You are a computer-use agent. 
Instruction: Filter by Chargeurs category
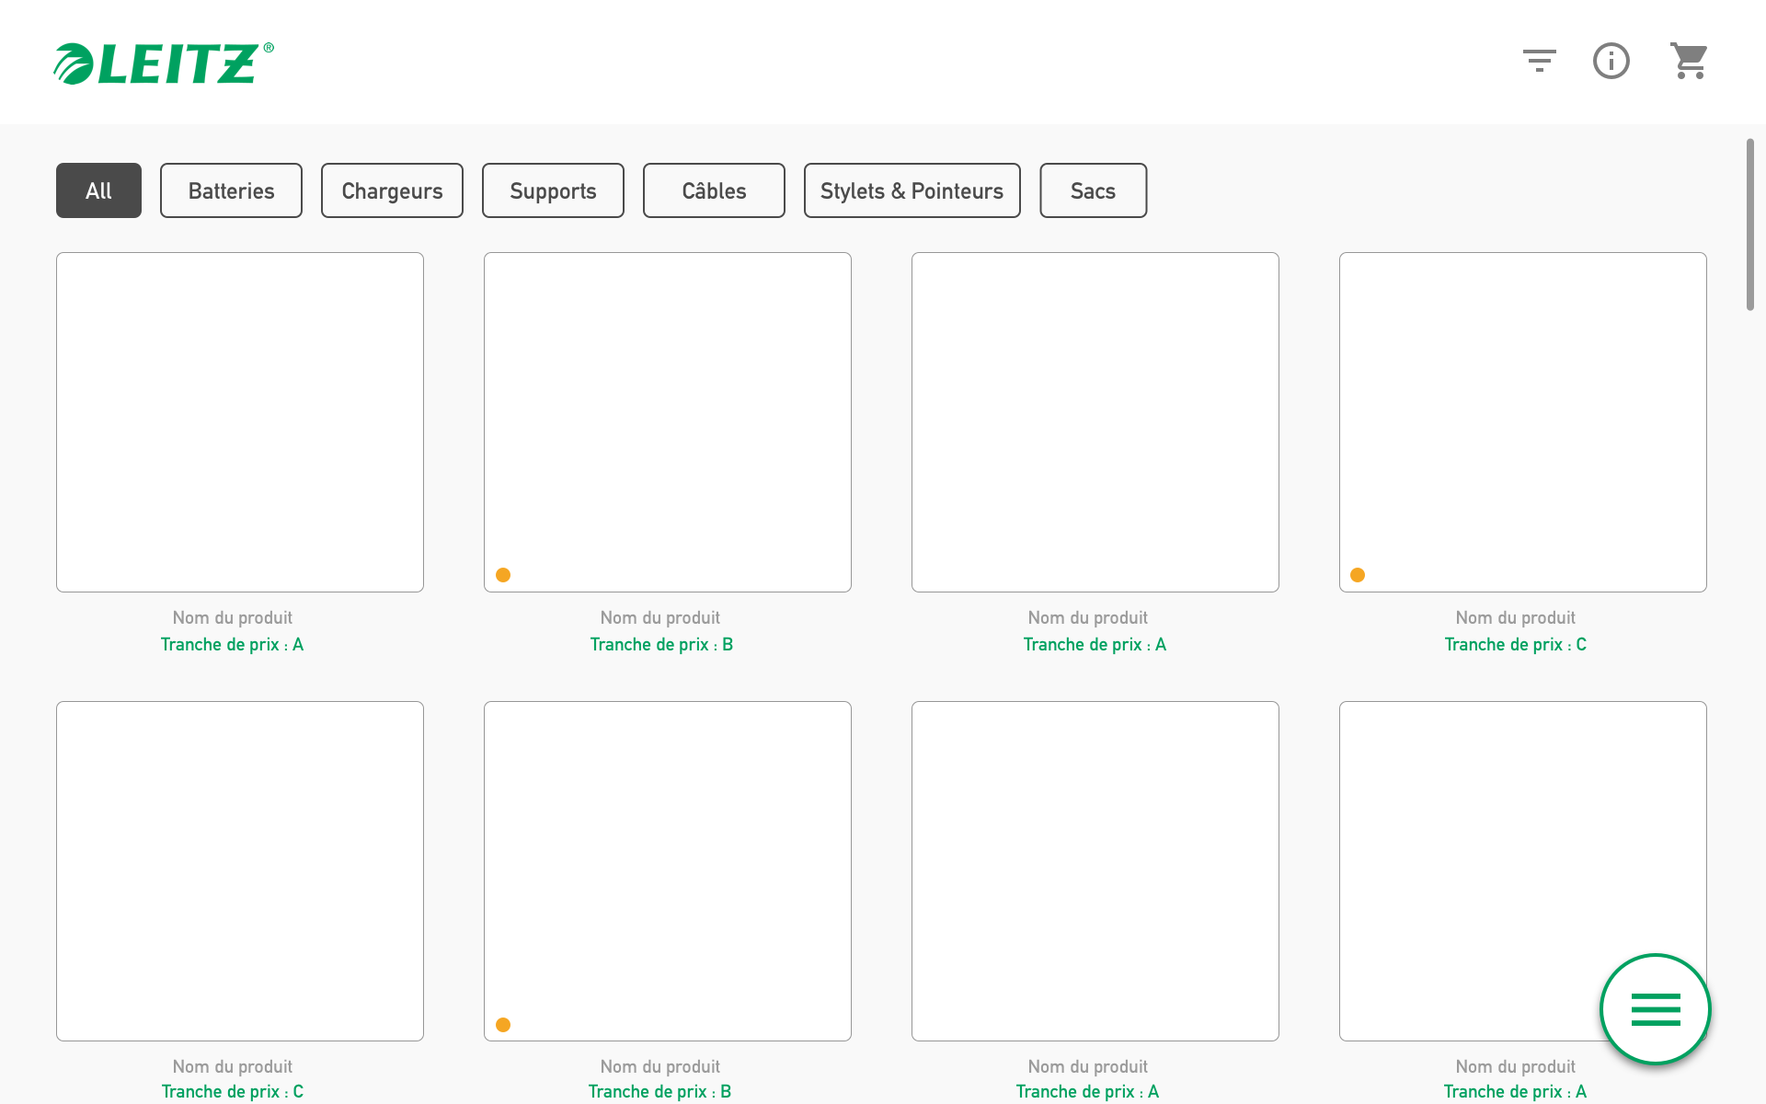pos(392,190)
